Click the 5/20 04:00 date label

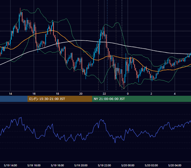175,165
